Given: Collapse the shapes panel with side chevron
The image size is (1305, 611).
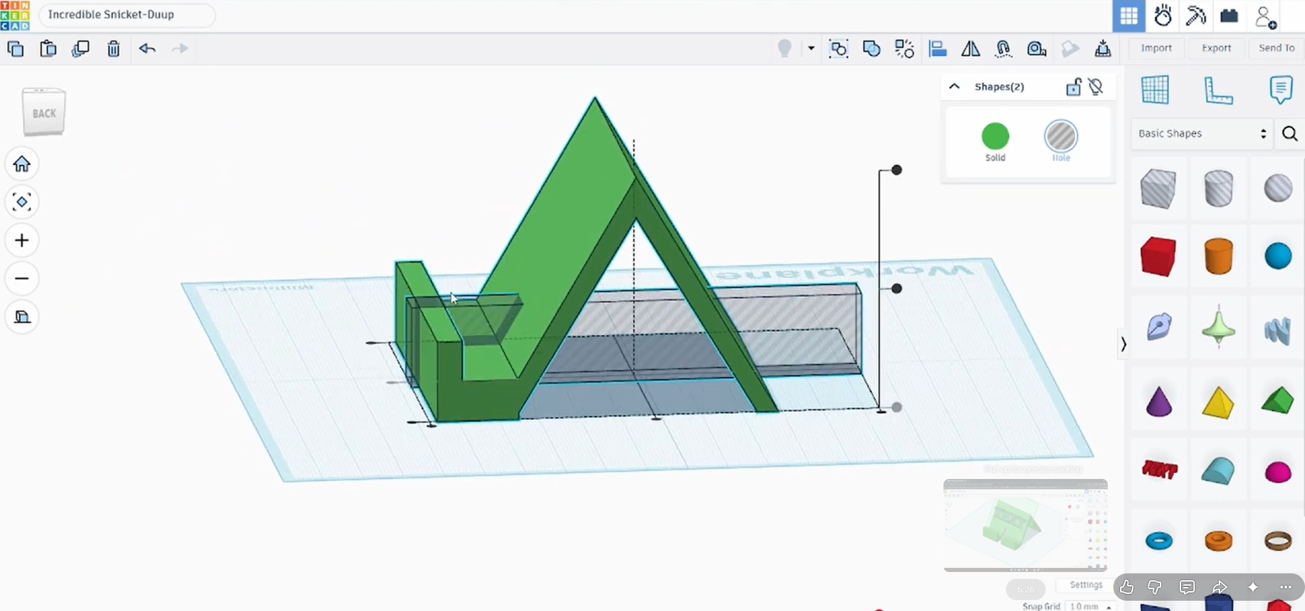Looking at the screenshot, I should point(1124,344).
